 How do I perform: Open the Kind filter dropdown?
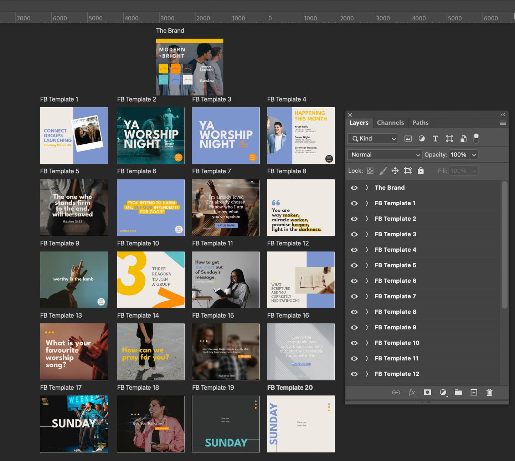pos(372,138)
